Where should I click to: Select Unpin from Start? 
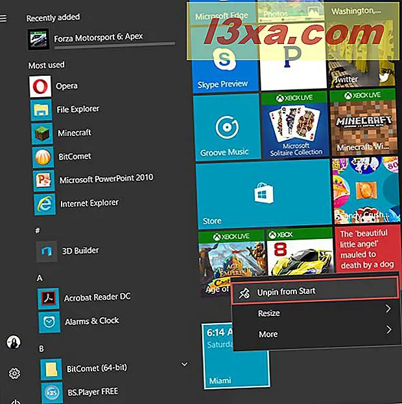(314, 290)
